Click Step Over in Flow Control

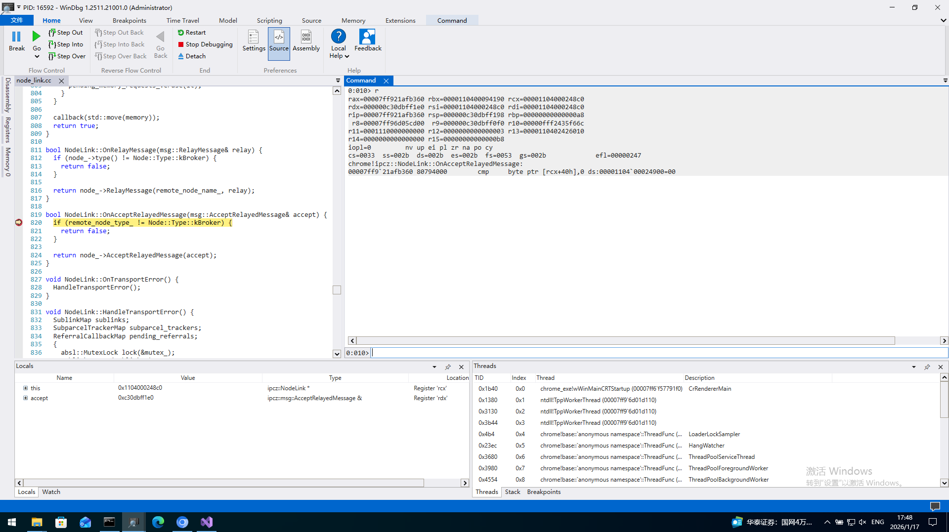coord(67,56)
